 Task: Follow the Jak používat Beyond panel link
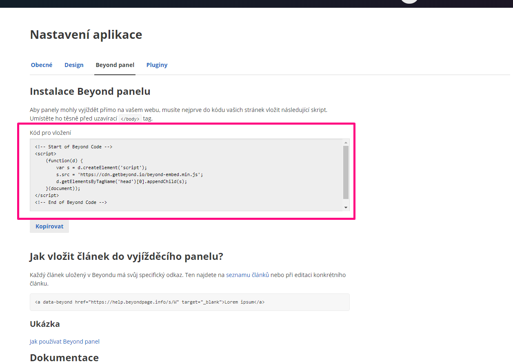pyautogui.click(x=64, y=342)
